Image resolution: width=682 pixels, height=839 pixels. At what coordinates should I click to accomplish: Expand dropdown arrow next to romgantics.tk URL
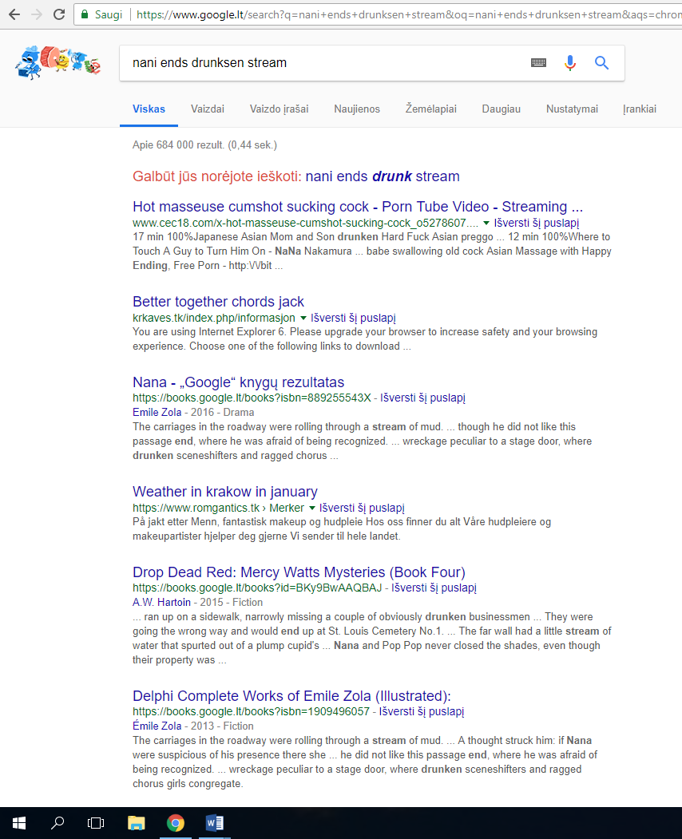point(312,508)
